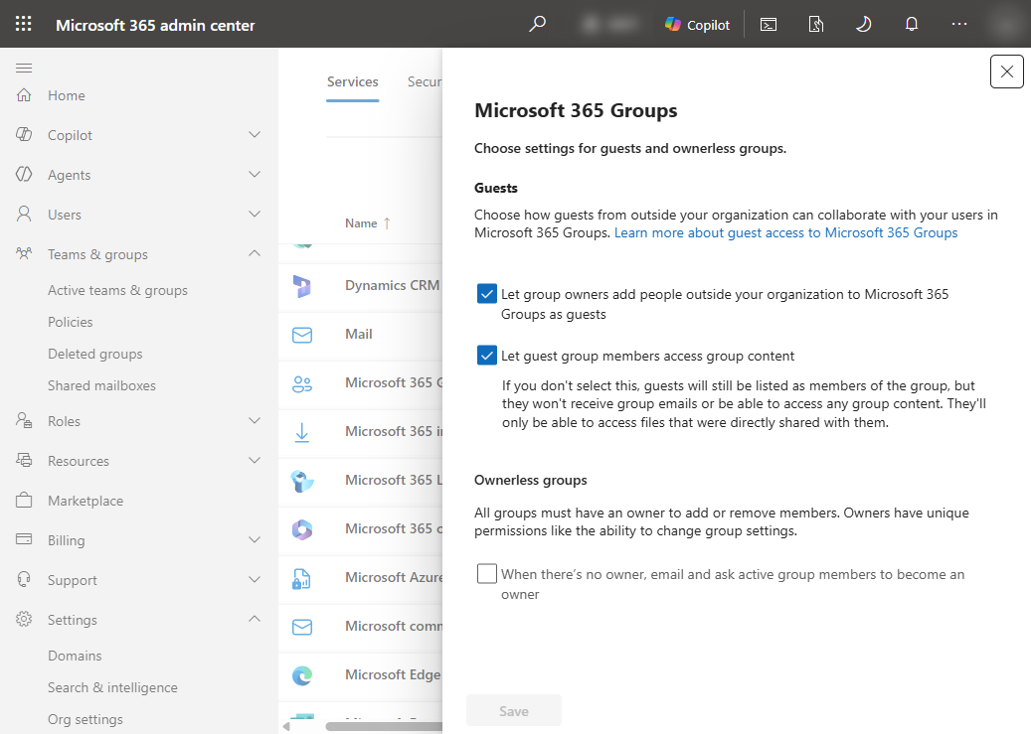This screenshot has width=1031, height=734.
Task: Open the Cloud Shell terminal icon
Action: point(768,24)
